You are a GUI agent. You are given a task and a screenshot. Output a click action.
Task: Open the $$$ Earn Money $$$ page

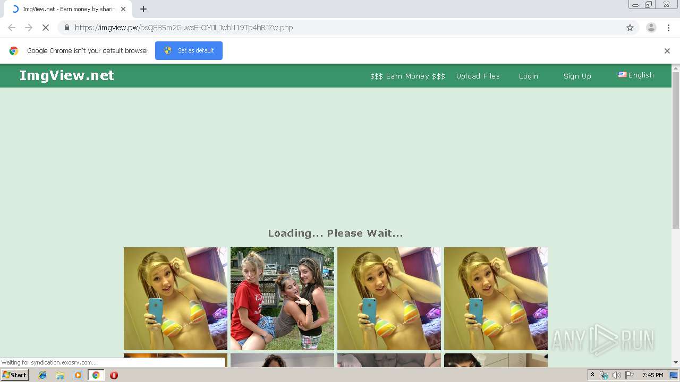(407, 76)
